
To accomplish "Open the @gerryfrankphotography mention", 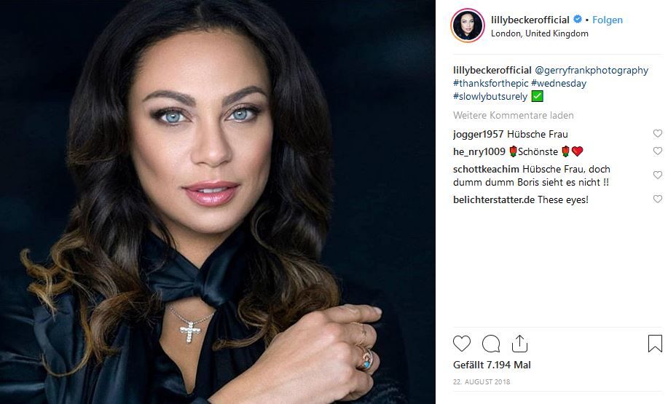I will tap(592, 71).
